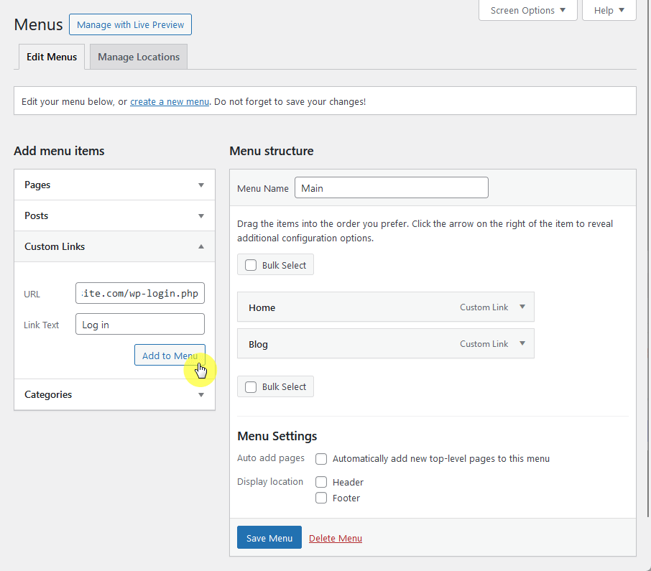Expand the Posts panel
651x571 pixels.
coord(114,215)
